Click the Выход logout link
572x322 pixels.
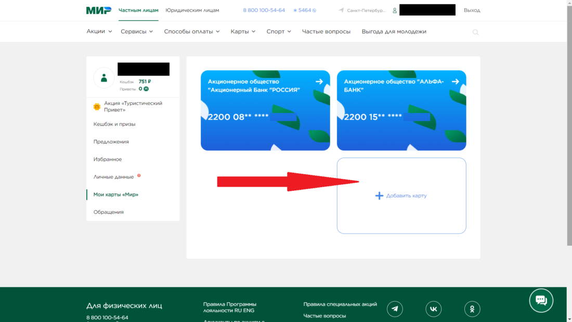coord(472,10)
